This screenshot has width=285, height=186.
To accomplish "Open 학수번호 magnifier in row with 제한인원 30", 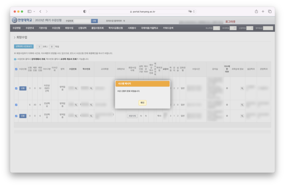I will (x=91, y=105).
